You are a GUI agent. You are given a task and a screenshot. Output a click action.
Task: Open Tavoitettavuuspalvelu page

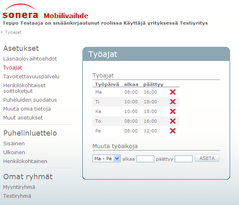[31, 76]
